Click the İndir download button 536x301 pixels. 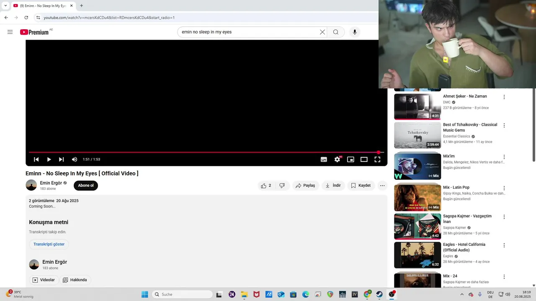[333, 186]
